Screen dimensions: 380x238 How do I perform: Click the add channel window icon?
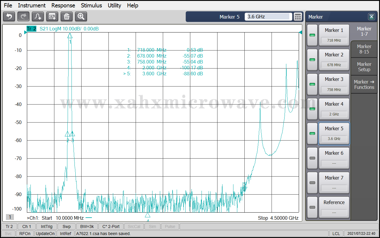pyautogui.click(x=52, y=17)
